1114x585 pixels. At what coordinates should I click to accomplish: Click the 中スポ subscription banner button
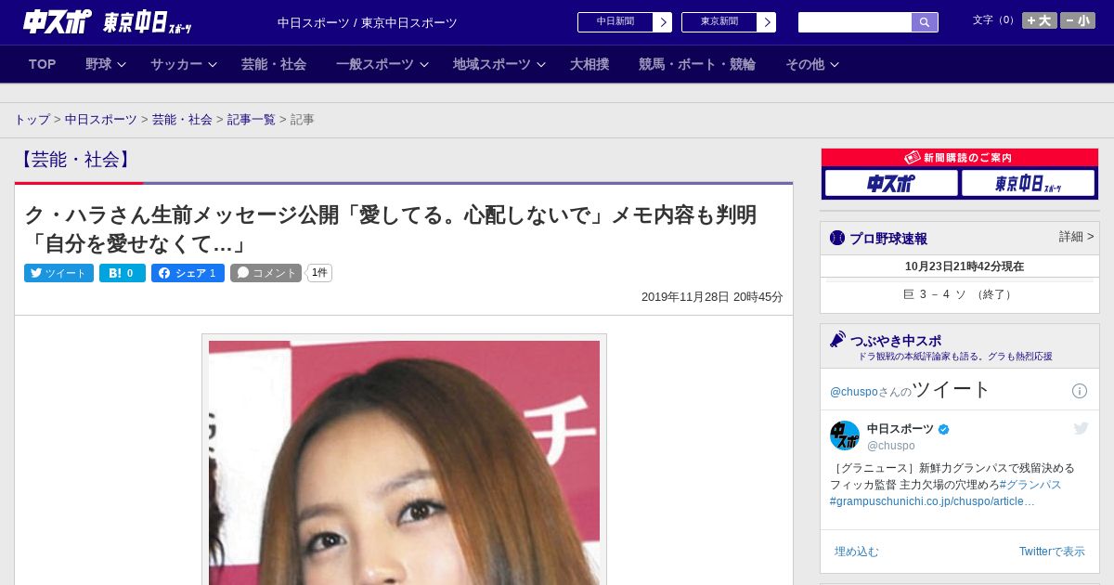pos(891,183)
